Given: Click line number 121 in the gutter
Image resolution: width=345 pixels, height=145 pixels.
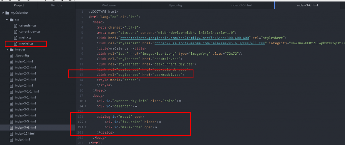Looking at the screenshot, I should [x=80, y=116].
